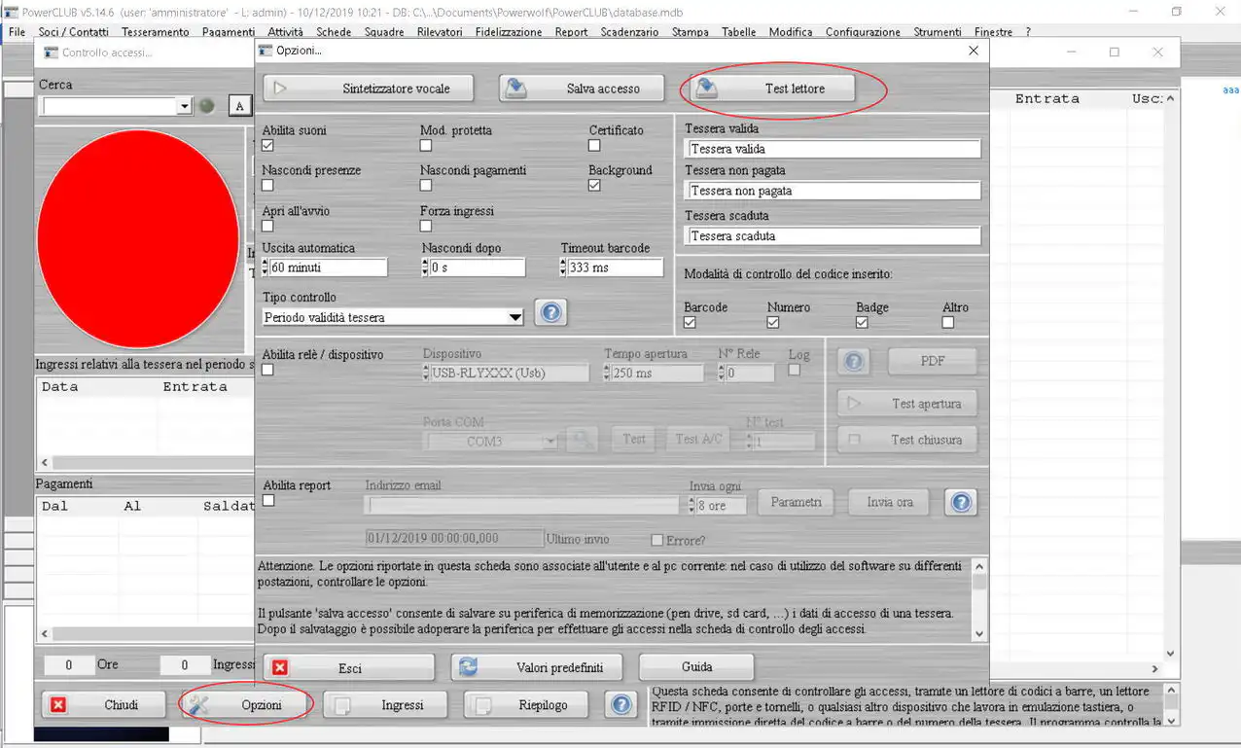Click the Controllo accessi window title icon
Viewport: 1241px width, 748px height.
pos(51,53)
